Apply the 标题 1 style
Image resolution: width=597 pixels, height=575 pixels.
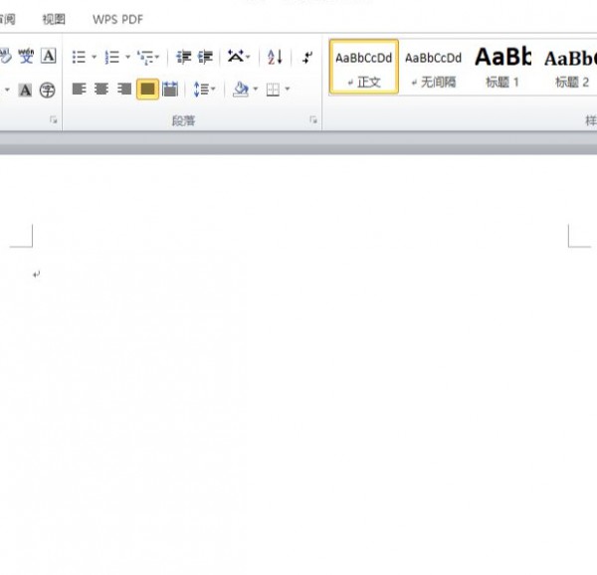coord(502,67)
